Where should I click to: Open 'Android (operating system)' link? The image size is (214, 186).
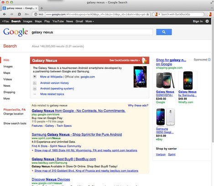(57, 88)
